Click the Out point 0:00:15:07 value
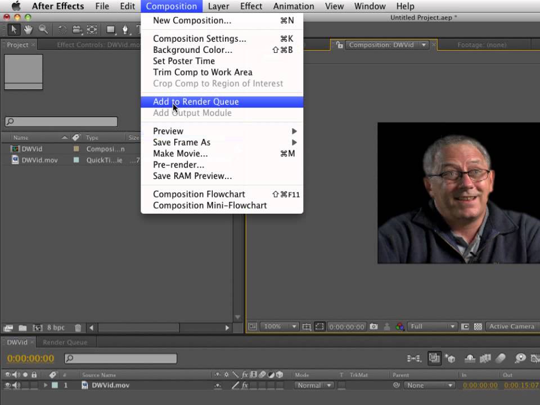 (522, 385)
